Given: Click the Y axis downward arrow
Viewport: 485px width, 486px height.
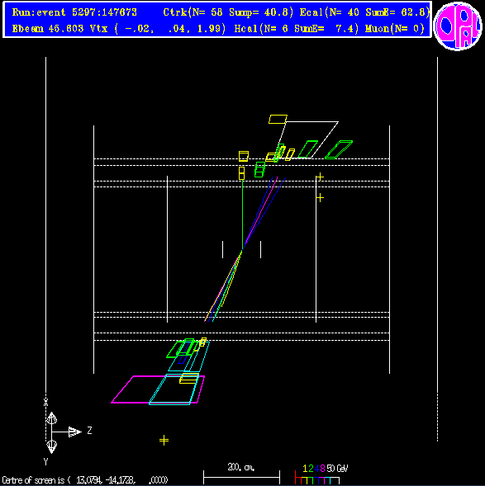Looking at the screenshot, I should pyautogui.click(x=51, y=446).
